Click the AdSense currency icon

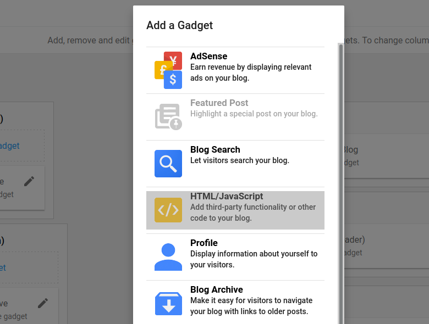(168, 70)
